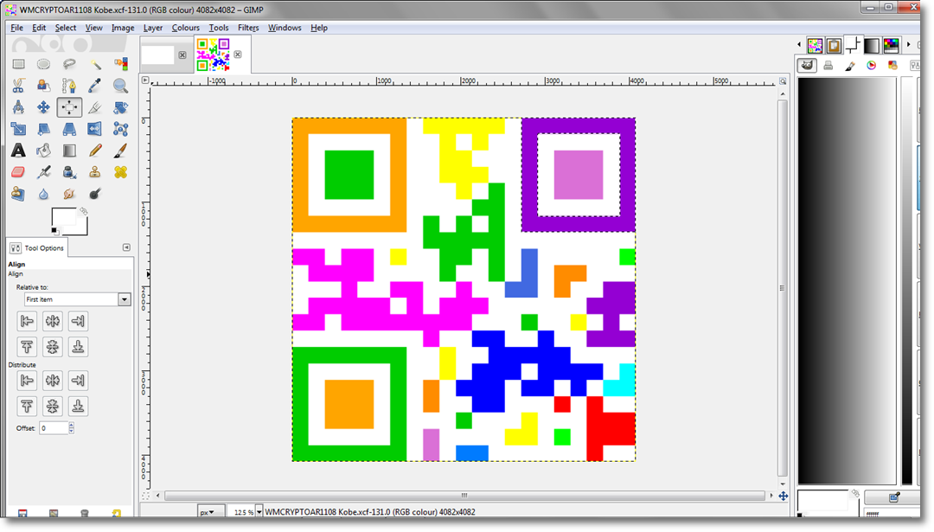Select the Crop tool
Image resolution: width=934 pixels, height=532 pixels.
(95, 107)
